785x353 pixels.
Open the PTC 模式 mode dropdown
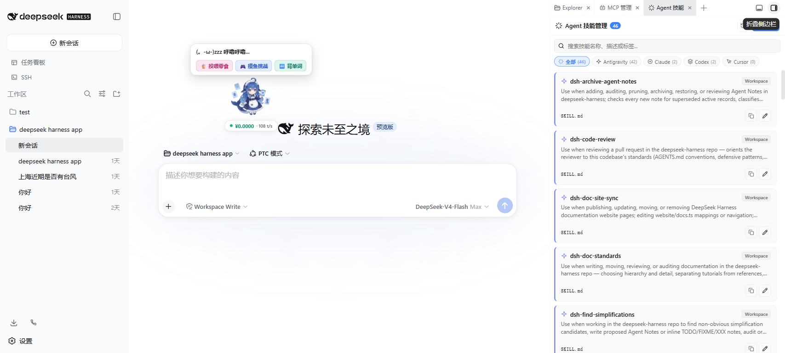269,153
